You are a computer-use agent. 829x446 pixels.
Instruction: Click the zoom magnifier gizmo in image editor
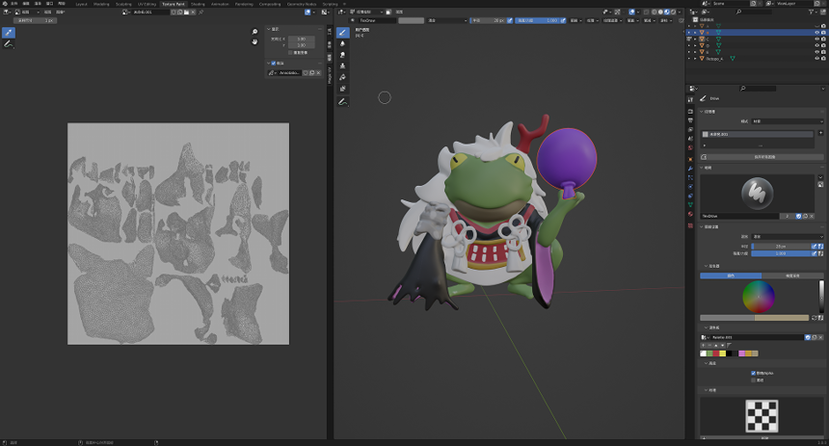[x=254, y=32]
